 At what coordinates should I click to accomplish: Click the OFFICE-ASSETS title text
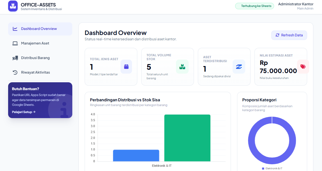coord(38,5)
